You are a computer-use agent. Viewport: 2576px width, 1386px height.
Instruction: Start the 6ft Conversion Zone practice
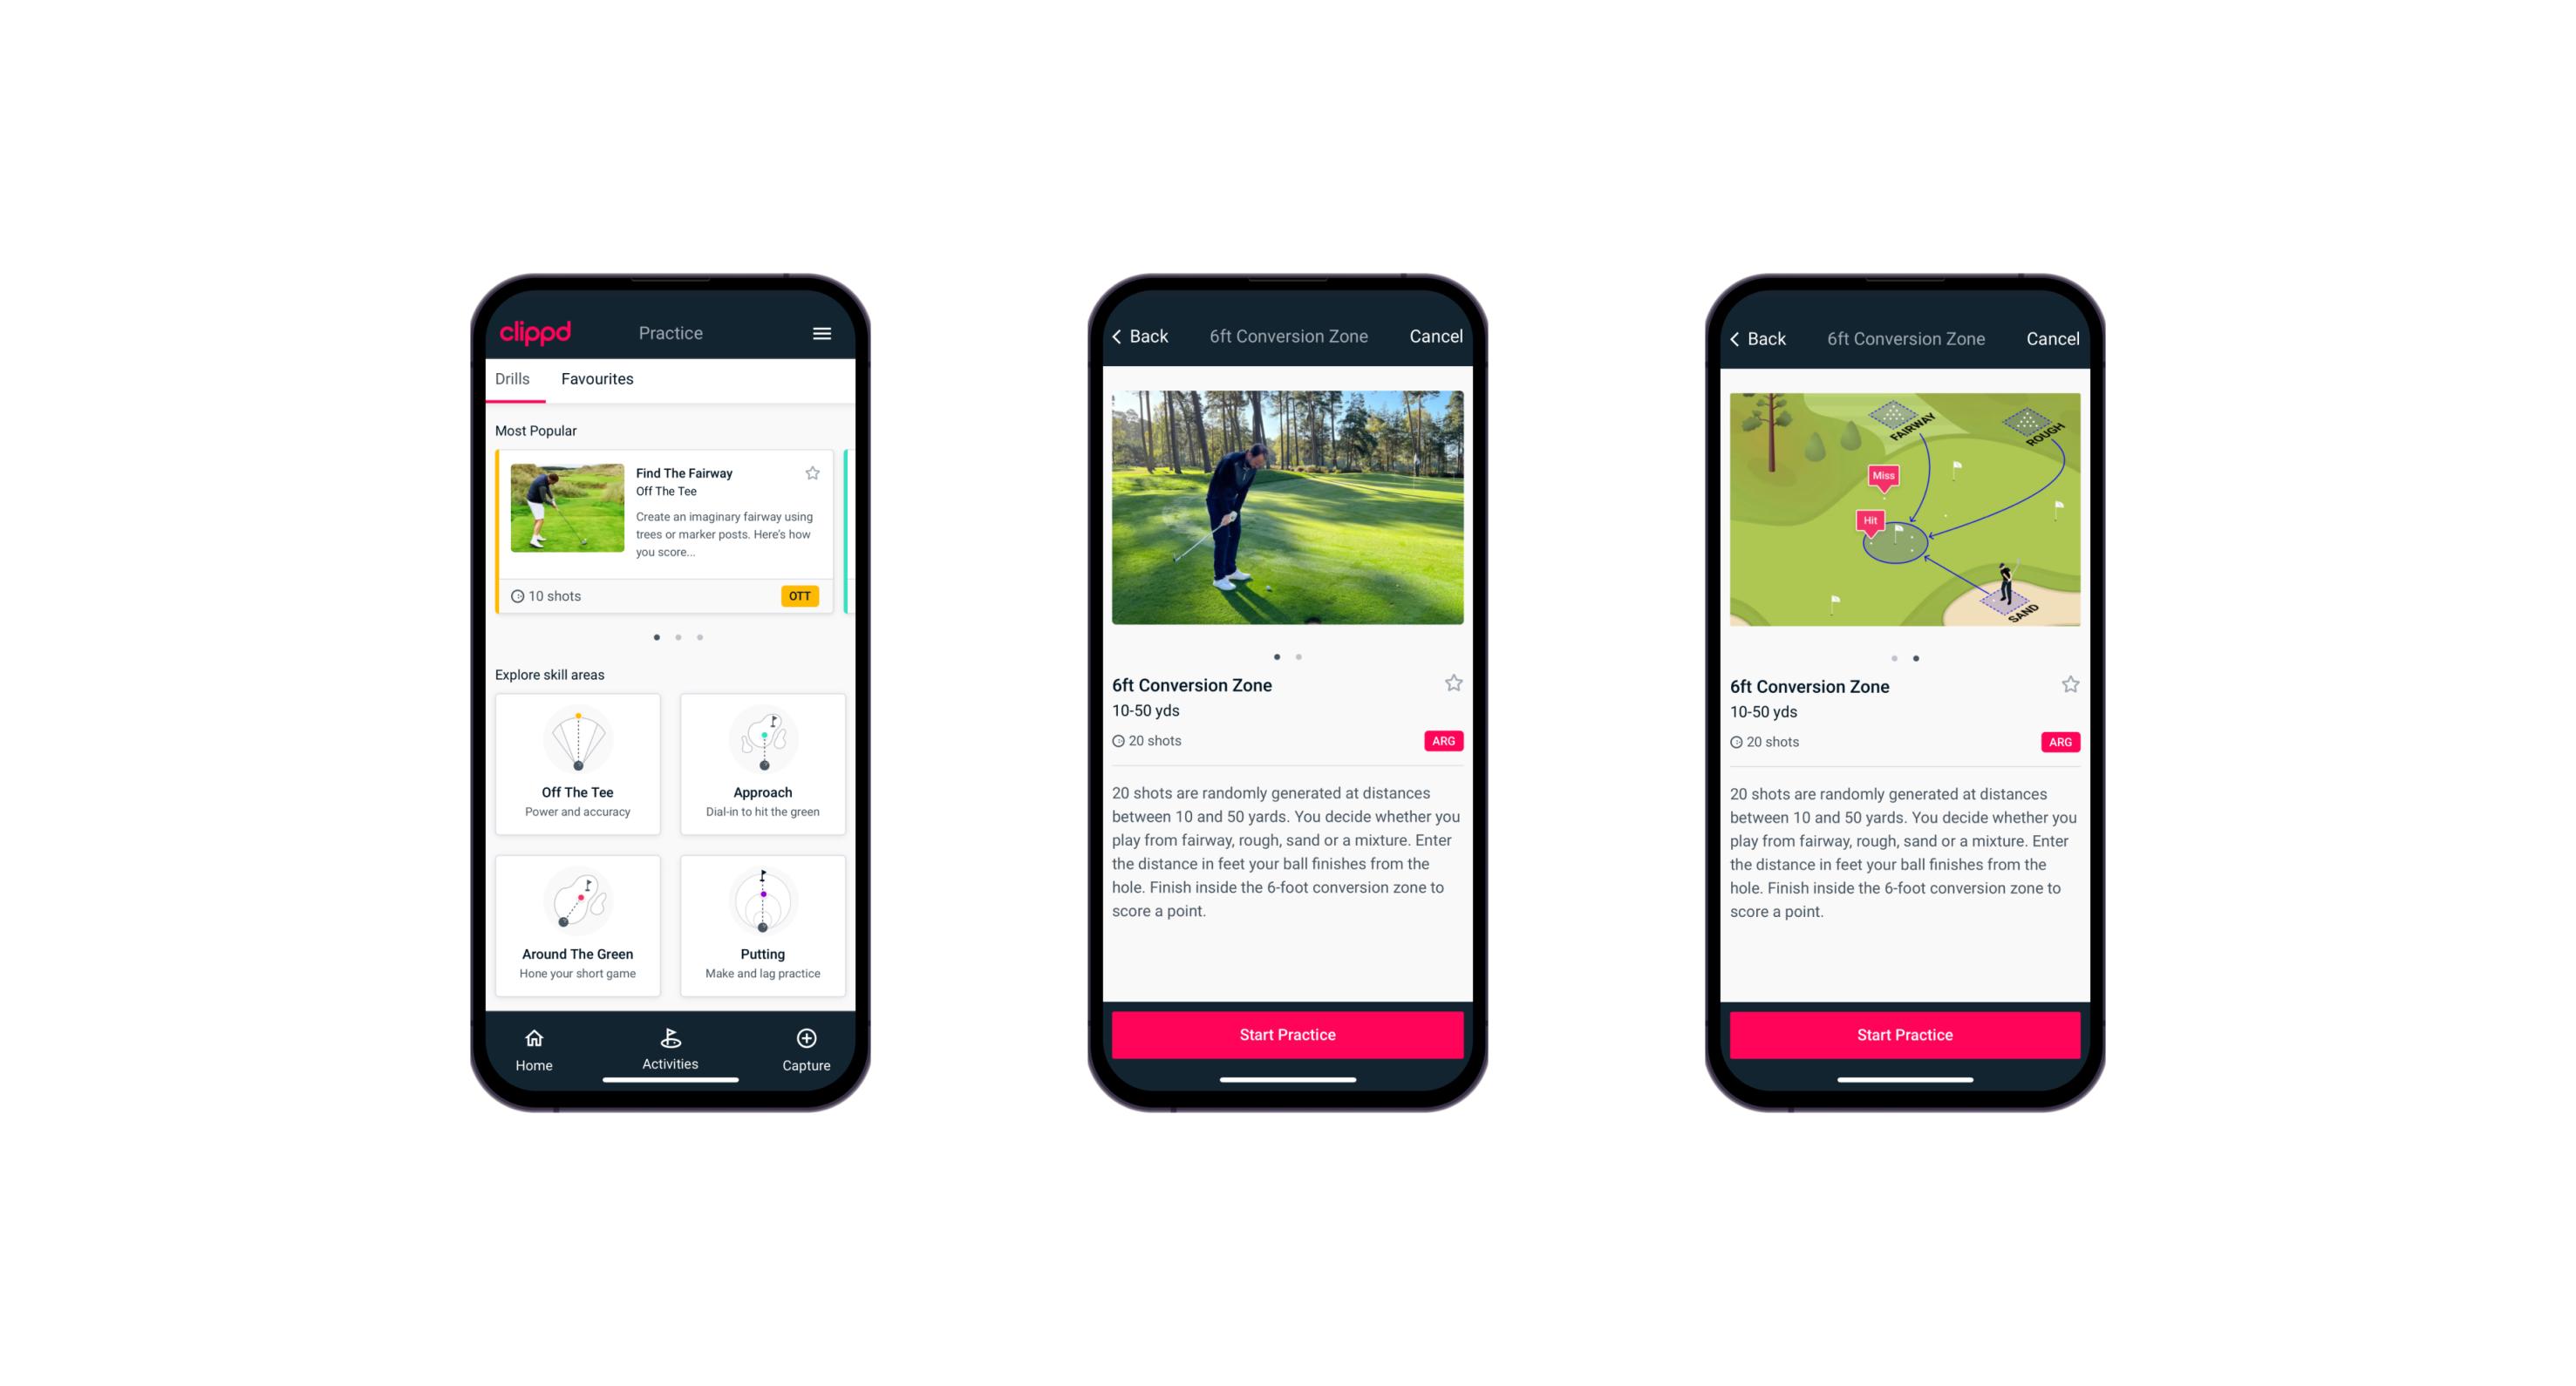click(1285, 1033)
